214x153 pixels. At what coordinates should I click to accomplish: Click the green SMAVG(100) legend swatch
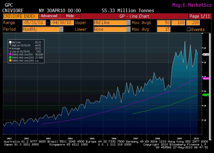(x=10, y=57)
